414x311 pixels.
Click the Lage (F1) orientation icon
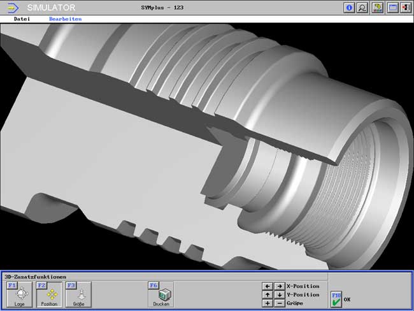19,294
